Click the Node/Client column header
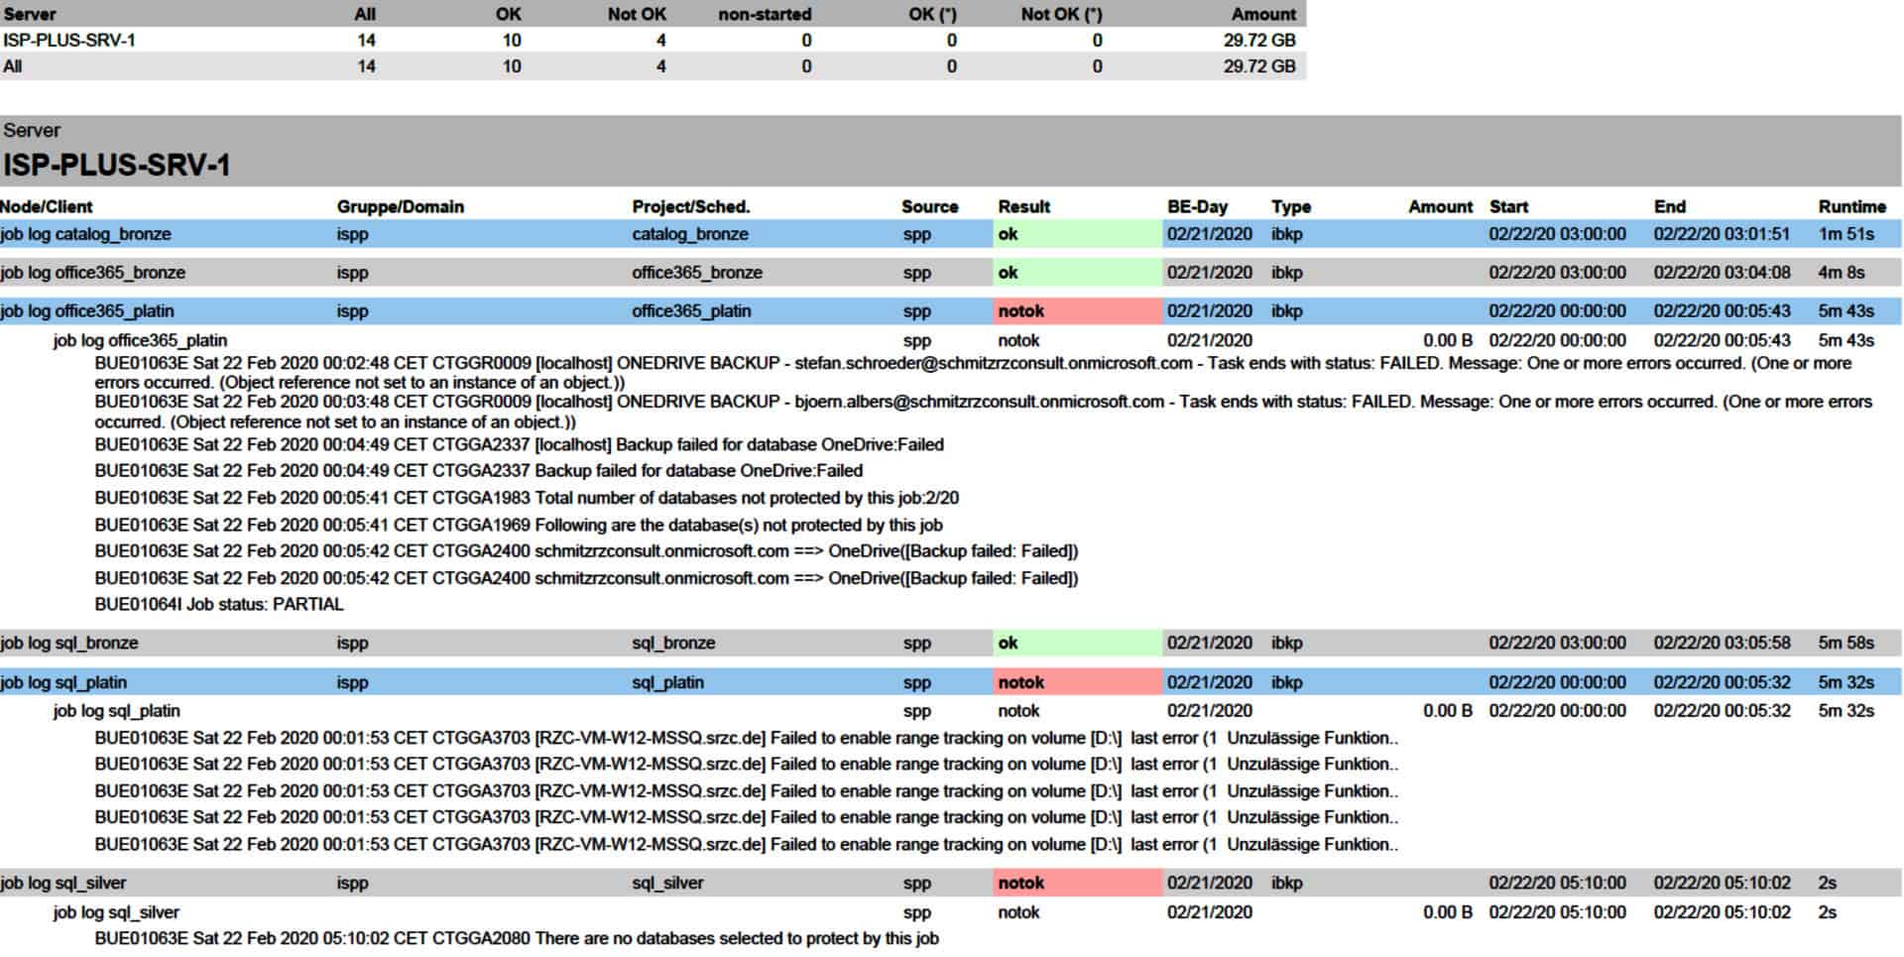 (x=47, y=206)
